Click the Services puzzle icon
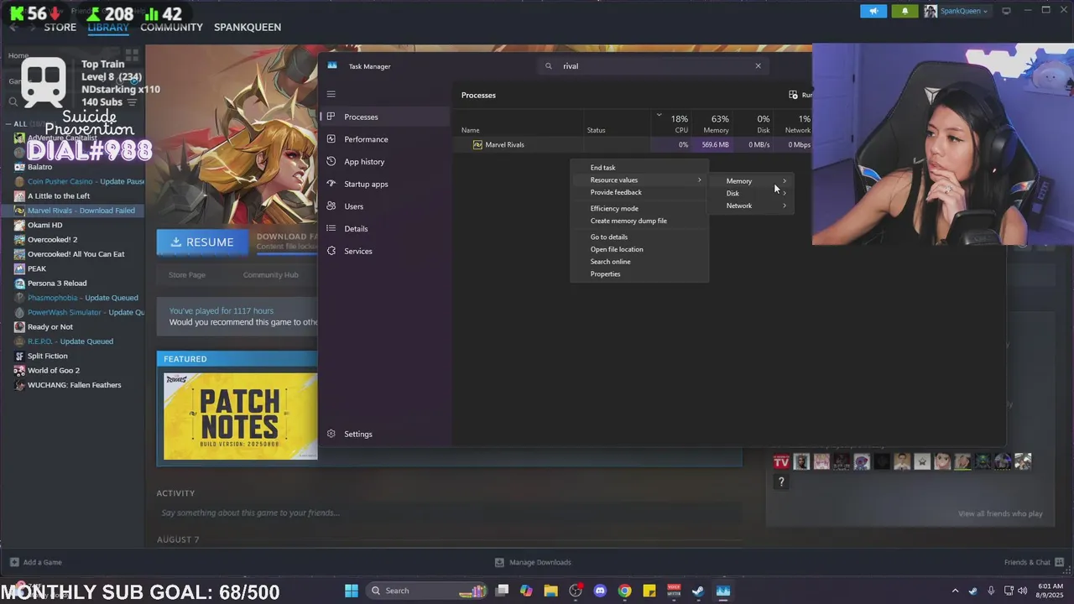The image size is (1074, 604). [331, 251]
